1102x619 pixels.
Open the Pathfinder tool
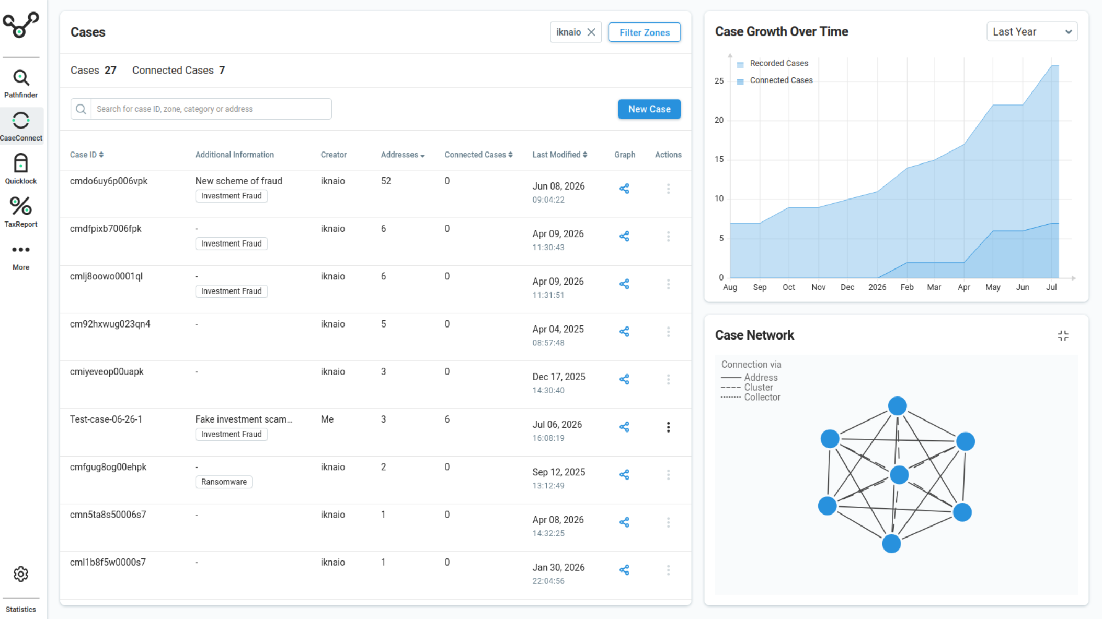(x=21, y=84)
